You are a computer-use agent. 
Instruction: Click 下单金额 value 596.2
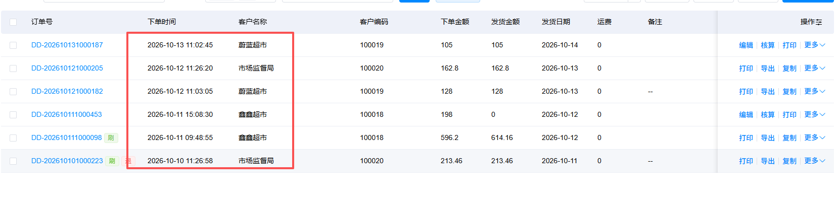(450, 137)
